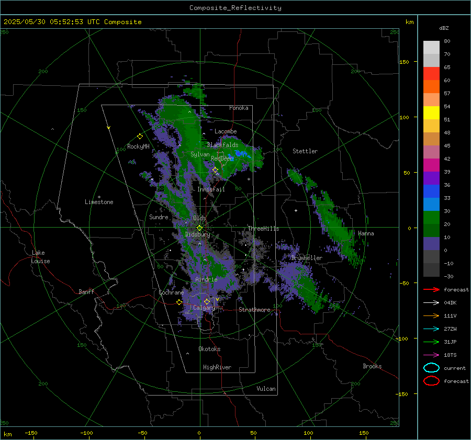This screenshot has width=471, height=440.
Task: Click the Blackfalds city label
Action: tap(222, 145)
